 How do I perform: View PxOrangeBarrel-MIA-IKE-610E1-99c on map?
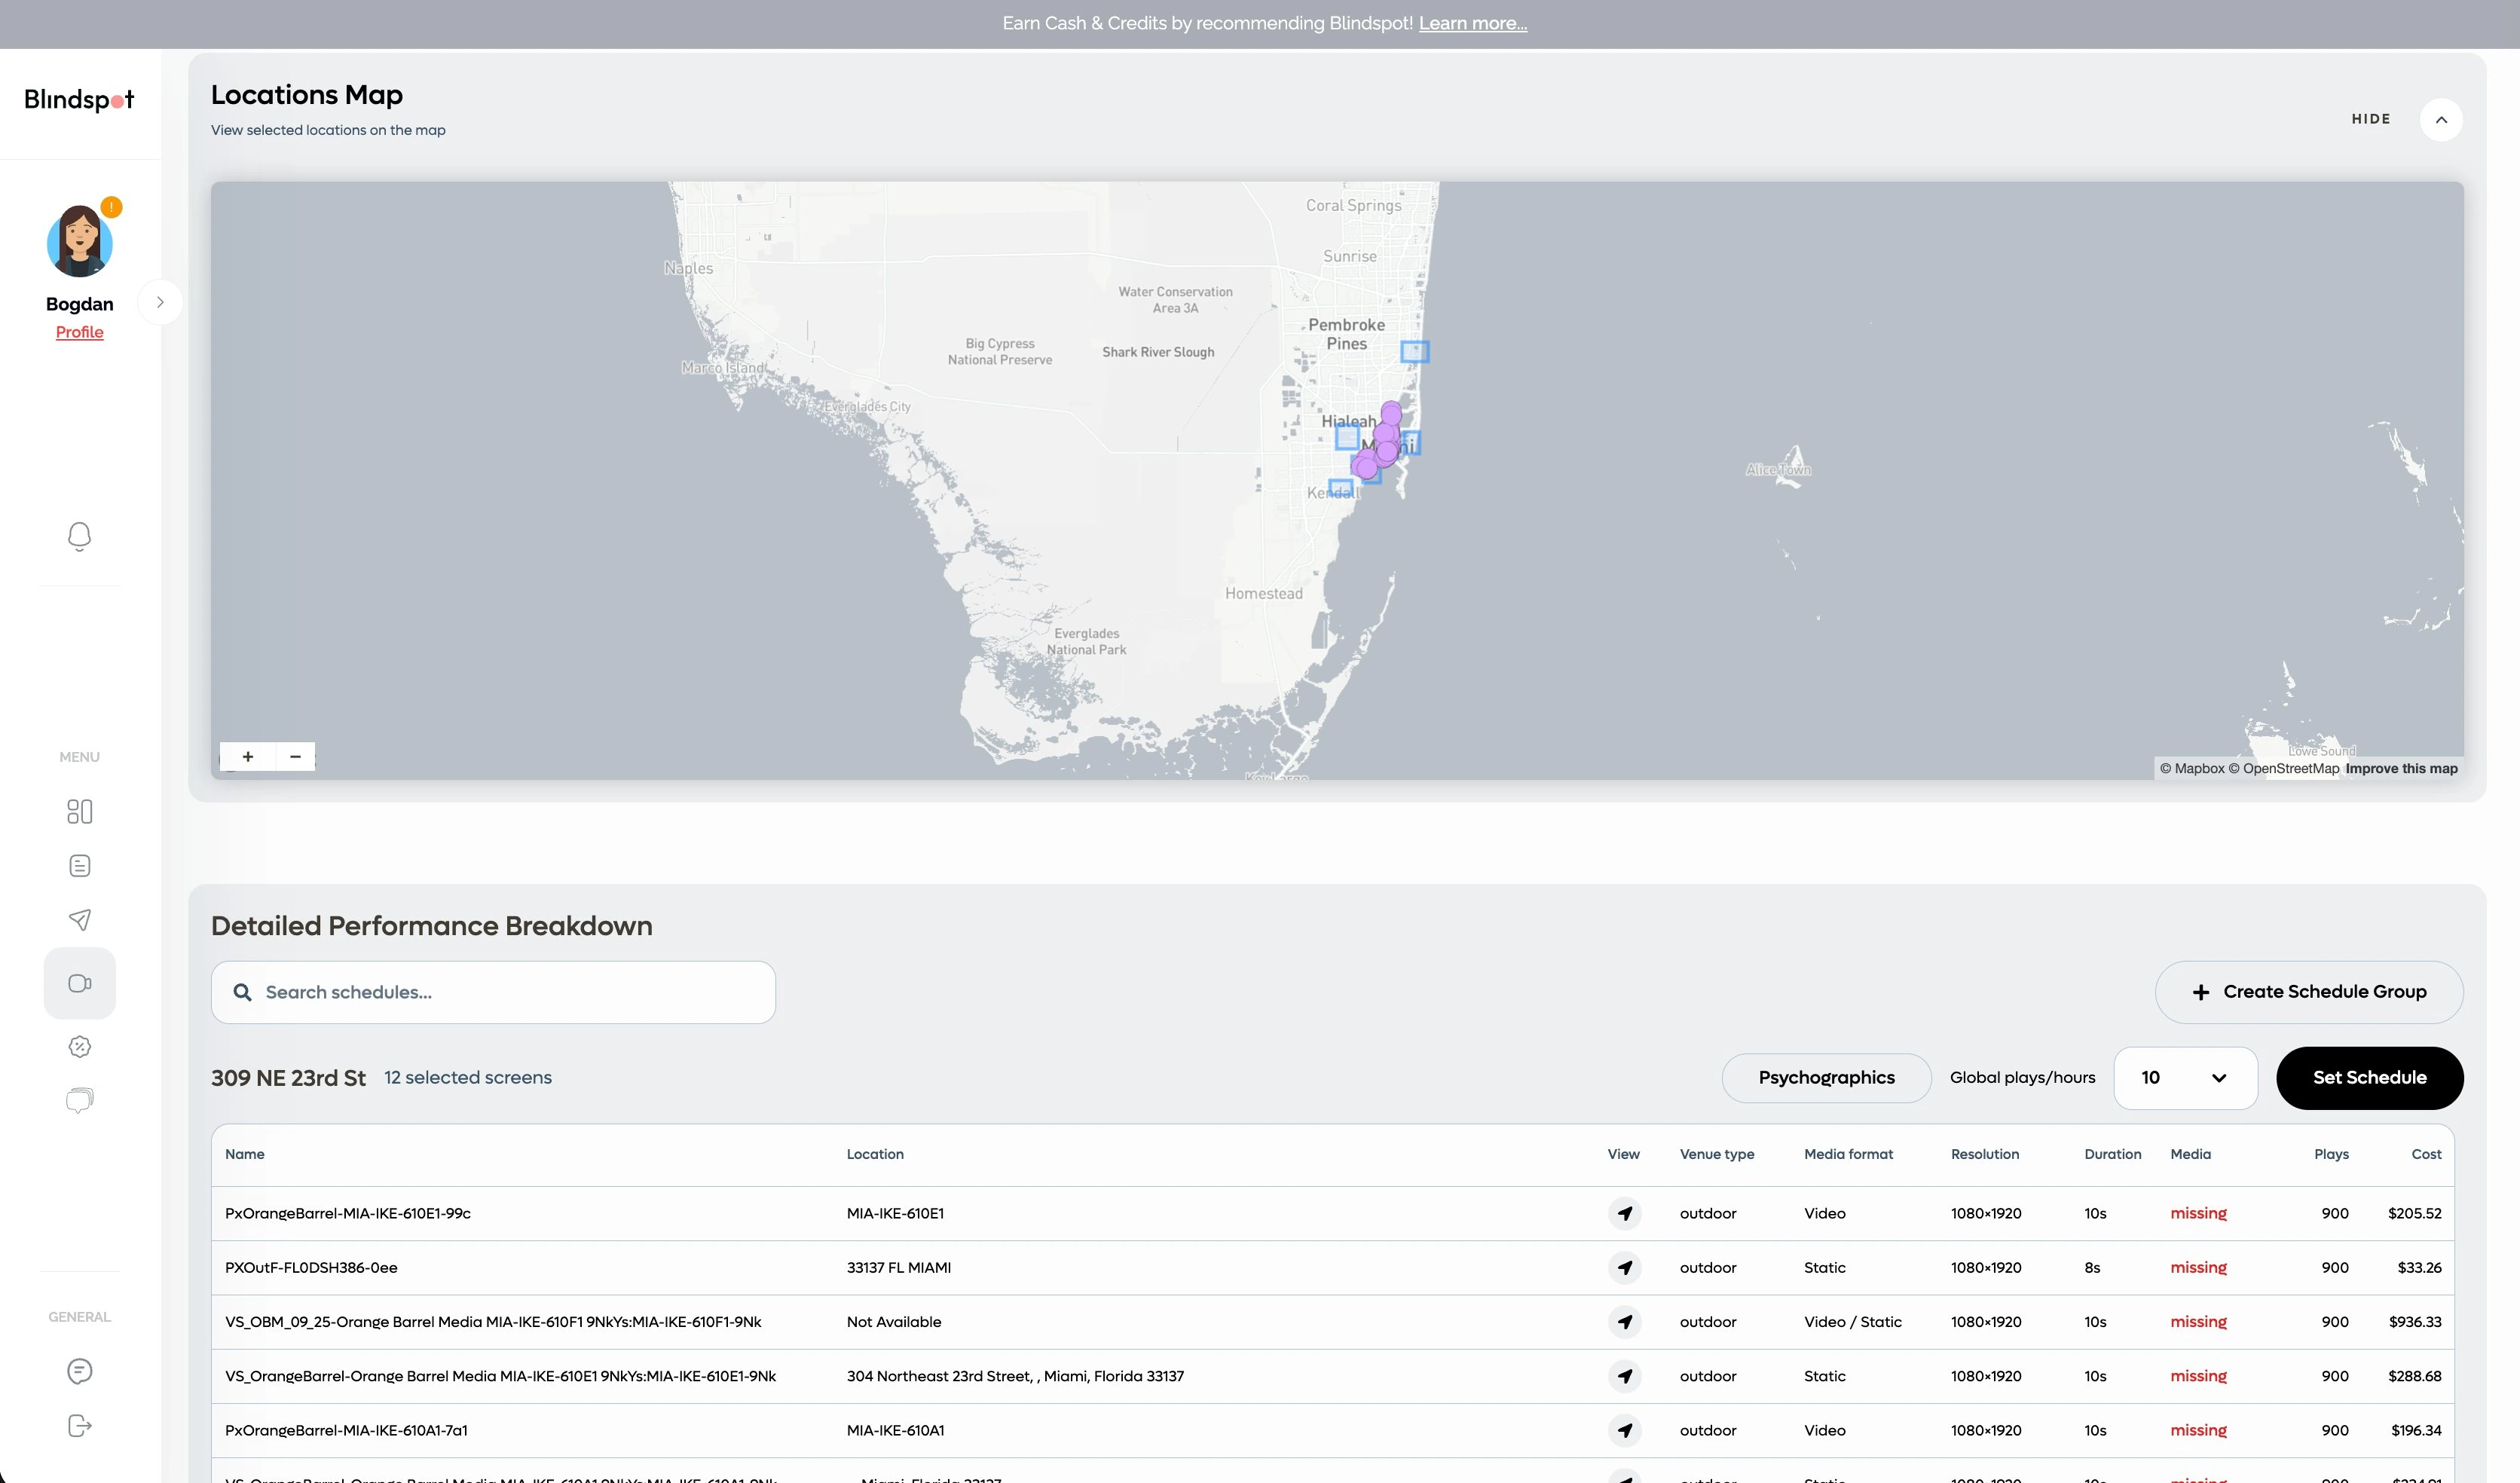(x=1625, y=1214)
